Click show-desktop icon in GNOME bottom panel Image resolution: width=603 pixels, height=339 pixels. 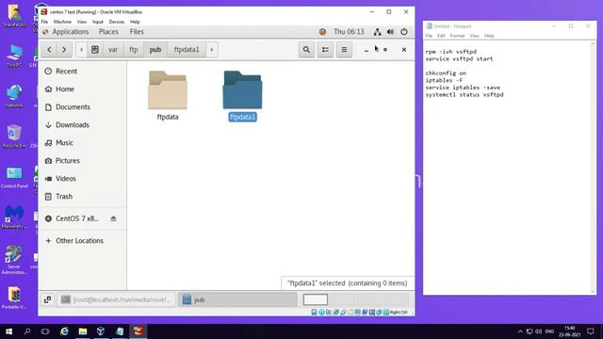[48, 299]
